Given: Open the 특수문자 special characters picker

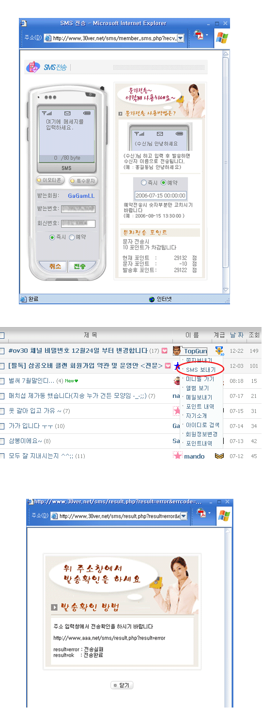Looking at the screenshot, I should coord(83,181).
